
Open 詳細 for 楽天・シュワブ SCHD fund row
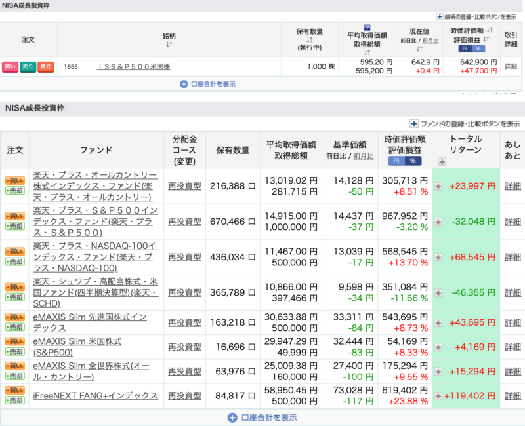(513, 292)
